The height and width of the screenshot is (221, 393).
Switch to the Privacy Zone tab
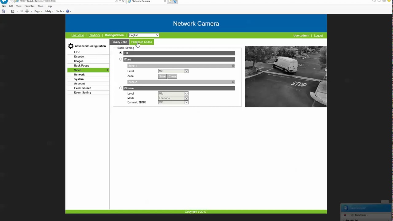click(119, 42)
